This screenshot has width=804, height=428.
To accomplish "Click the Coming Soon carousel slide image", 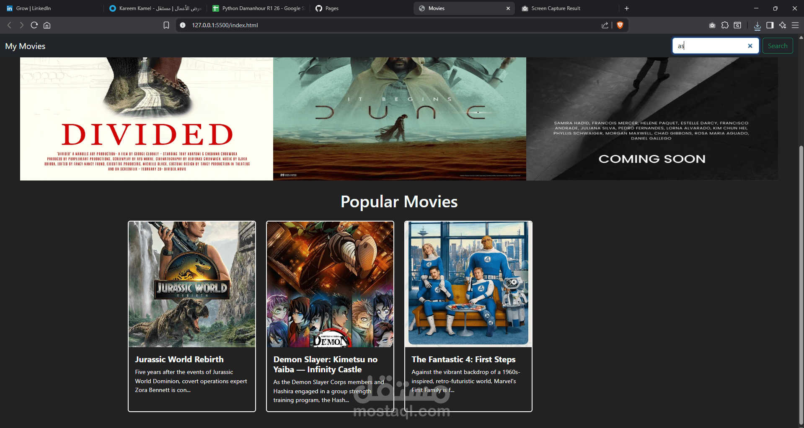I will (x=652, y=119).
